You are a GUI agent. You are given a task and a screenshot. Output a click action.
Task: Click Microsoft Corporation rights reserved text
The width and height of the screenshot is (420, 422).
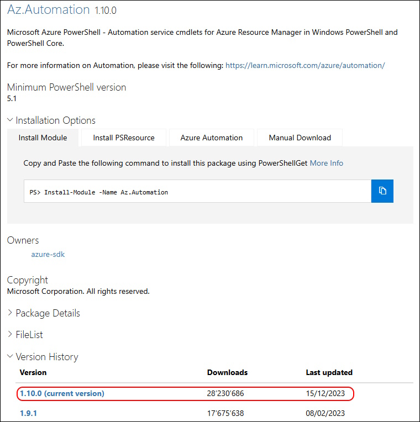(78, 291)
